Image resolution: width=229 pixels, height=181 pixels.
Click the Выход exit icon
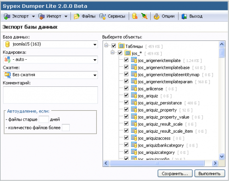click(x=184, y=17)
